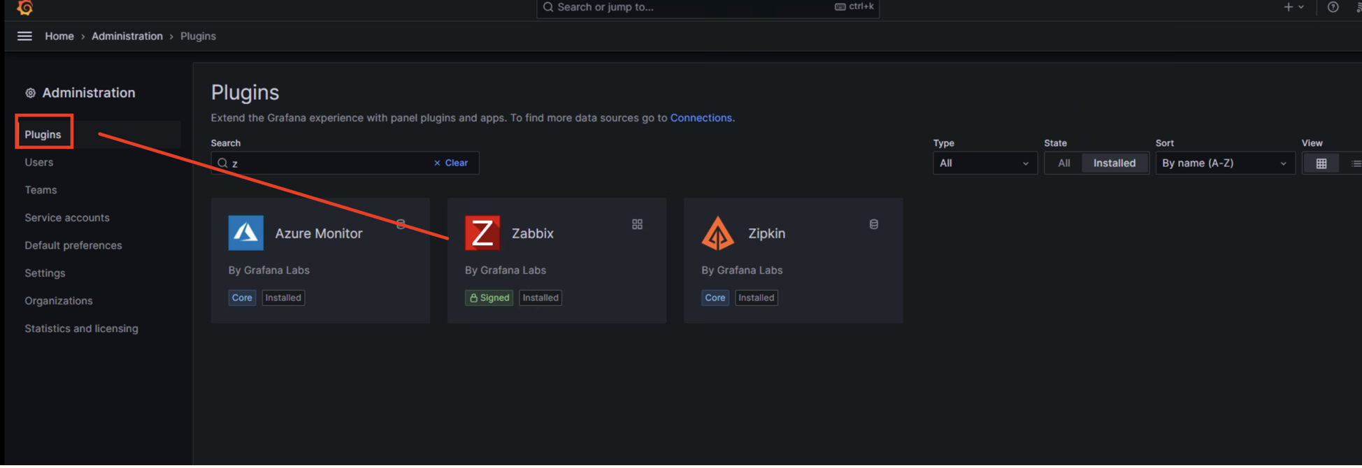Click the Plugins breadcrumb
The width and height of the screenshot is (1362, 468).
198,36
